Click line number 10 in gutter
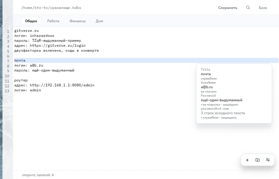Image resolution: width=279 pixels, height=179 pixels. pos(7,76)
